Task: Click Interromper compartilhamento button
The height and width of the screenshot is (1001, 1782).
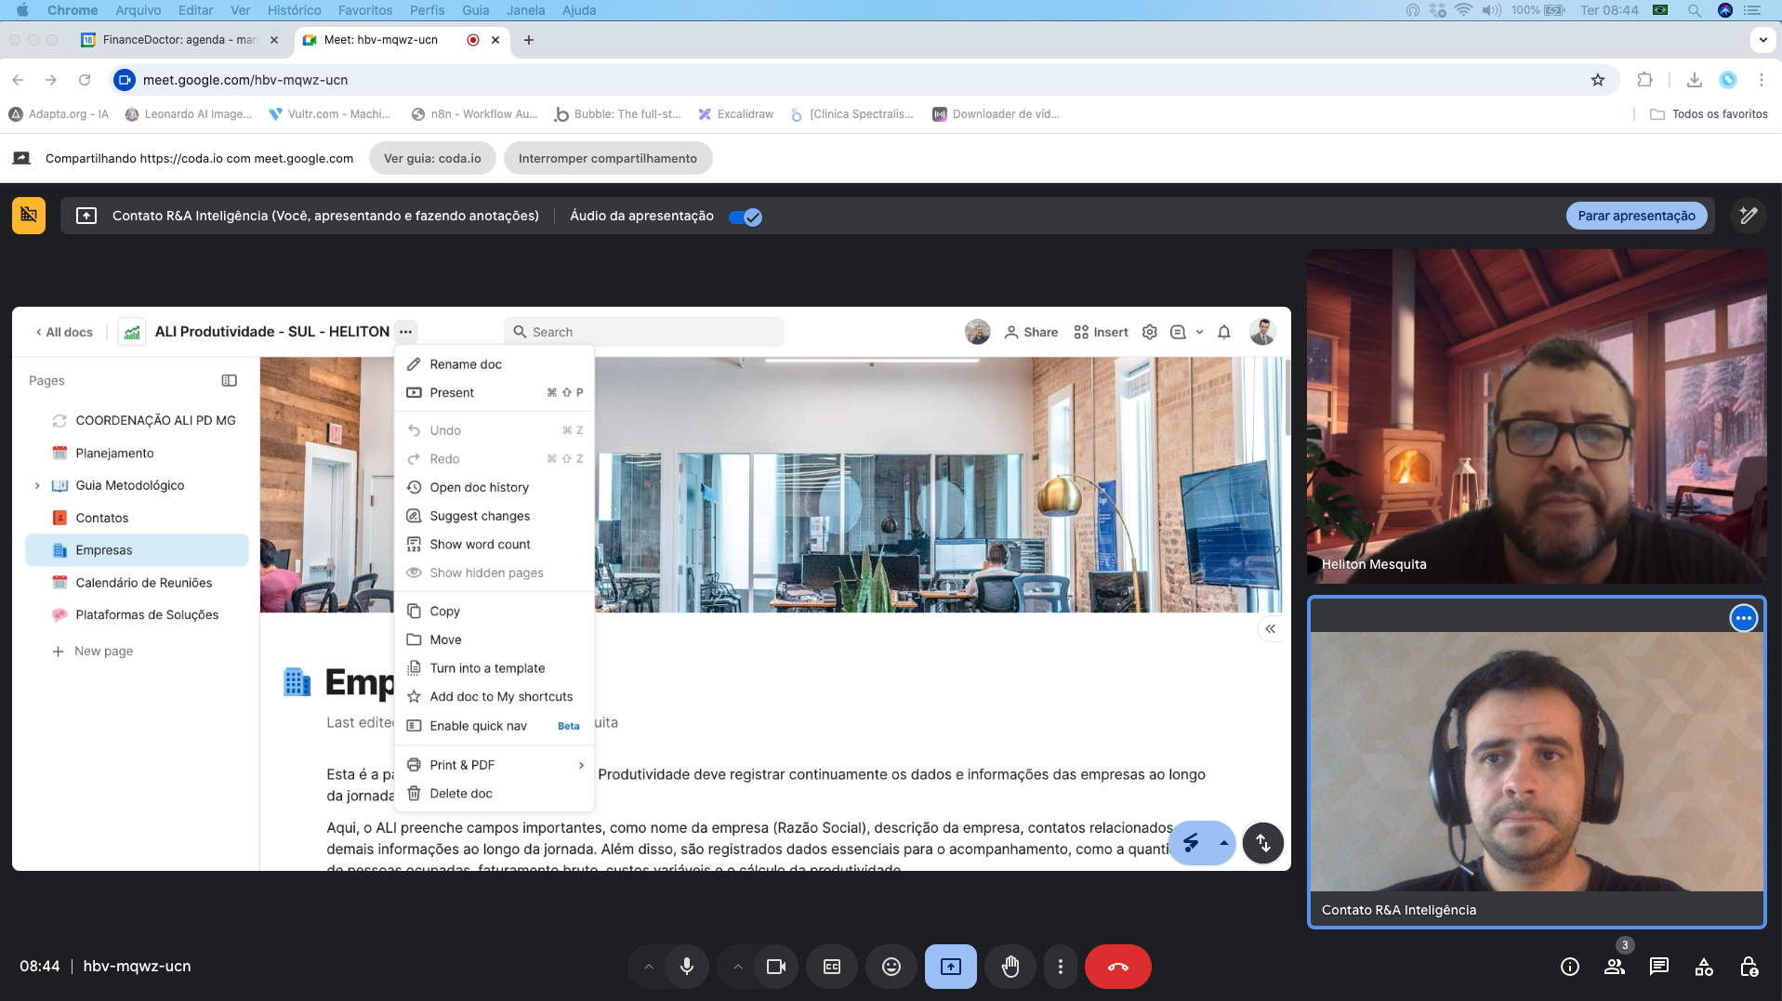Action: click(608, 158)
